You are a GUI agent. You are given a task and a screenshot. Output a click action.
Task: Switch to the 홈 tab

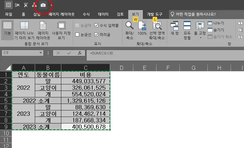coord(23,14)
